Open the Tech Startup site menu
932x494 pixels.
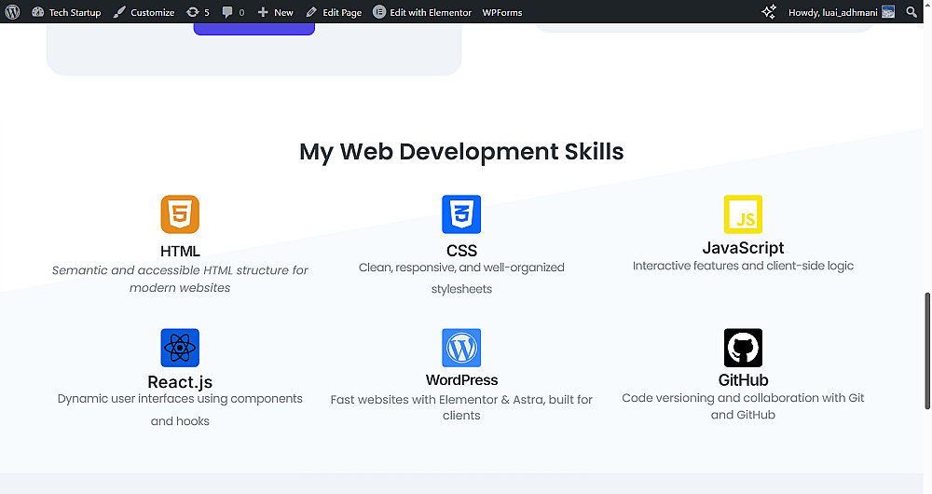click(66, 12)
